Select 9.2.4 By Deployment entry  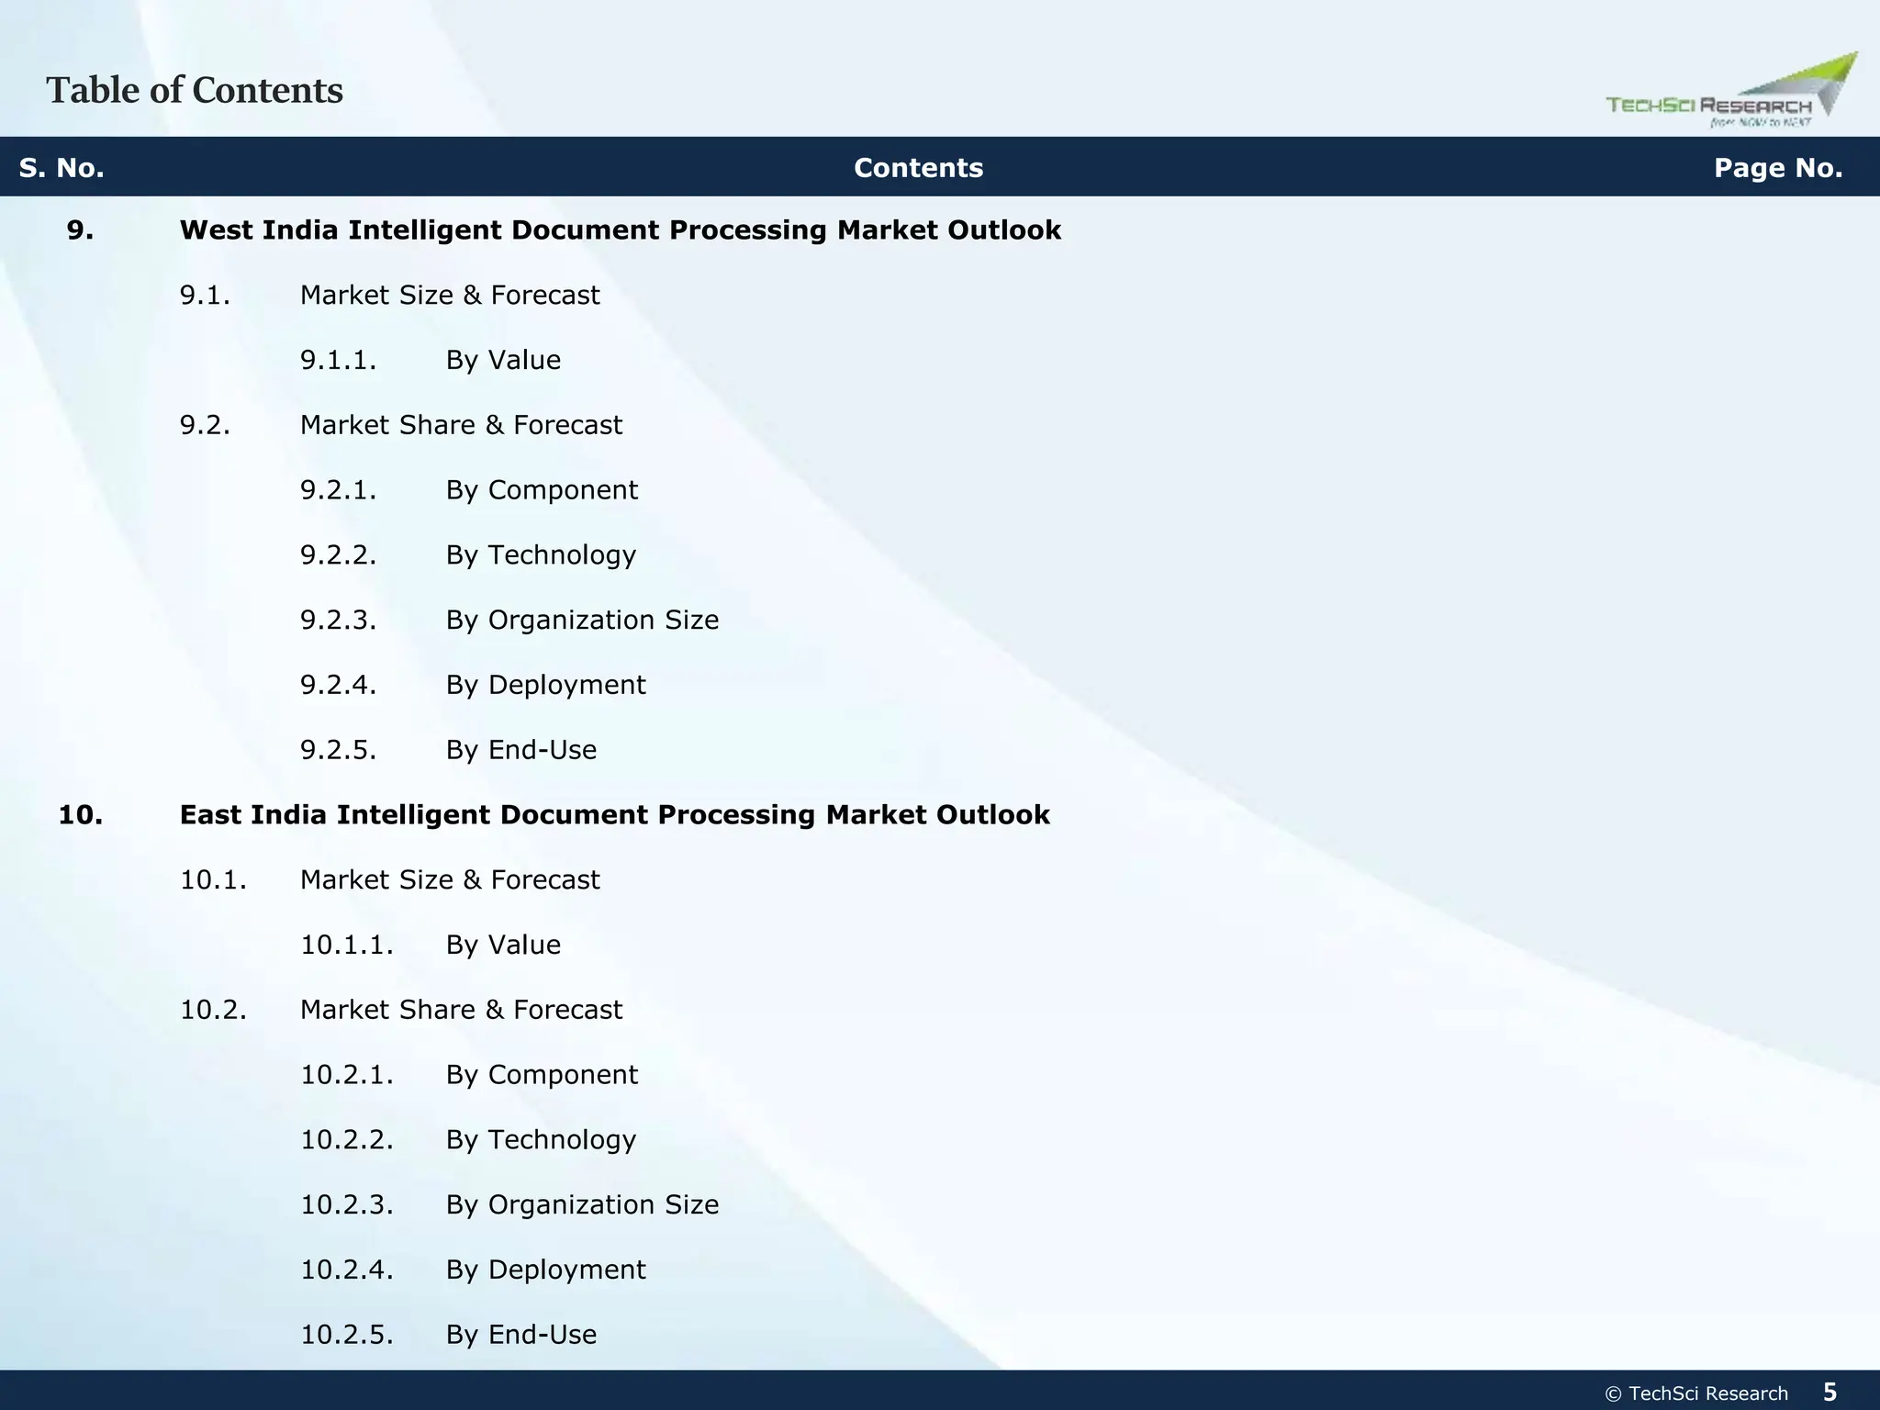coord(545,685)
